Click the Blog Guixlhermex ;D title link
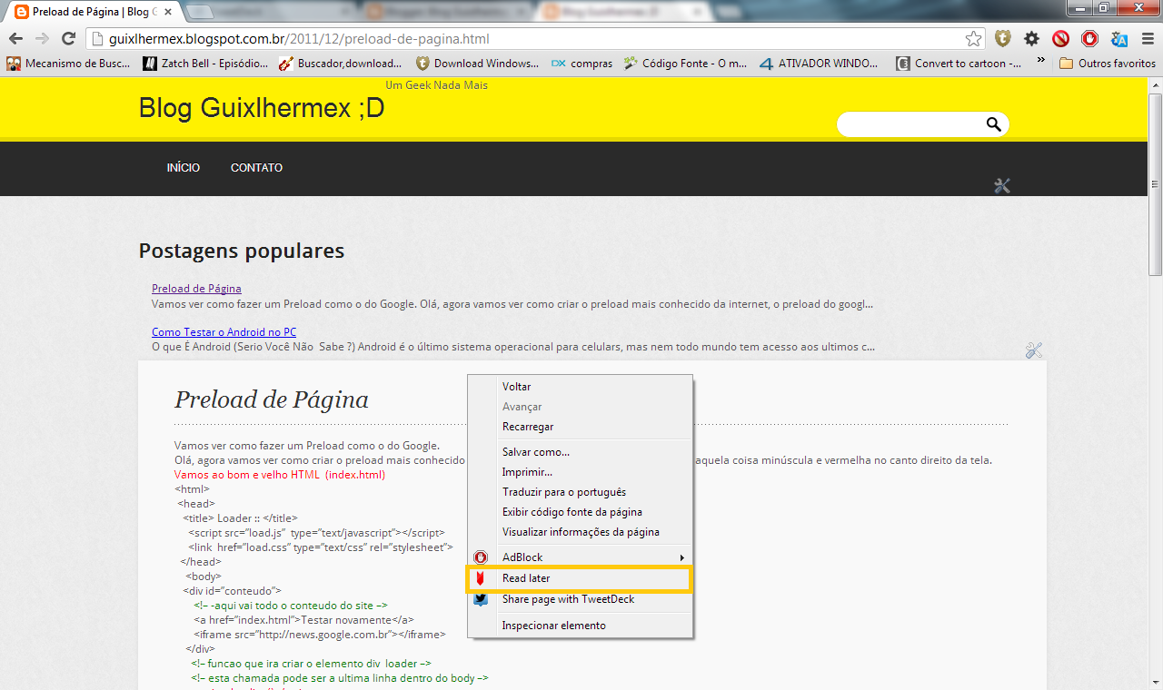1163x690 pixels. point(262,108)
